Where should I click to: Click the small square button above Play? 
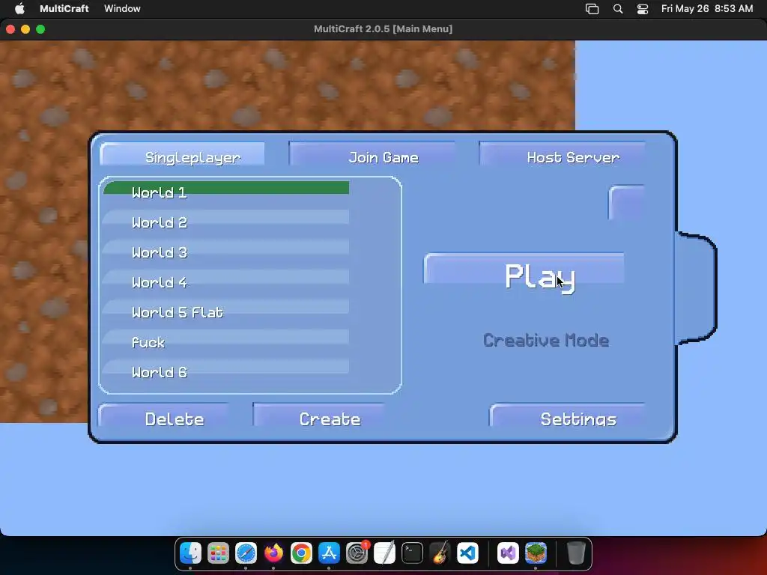627,202
